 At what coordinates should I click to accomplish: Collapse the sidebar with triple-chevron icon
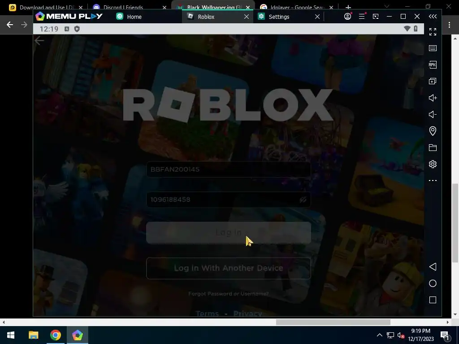(x=433, y=17)
